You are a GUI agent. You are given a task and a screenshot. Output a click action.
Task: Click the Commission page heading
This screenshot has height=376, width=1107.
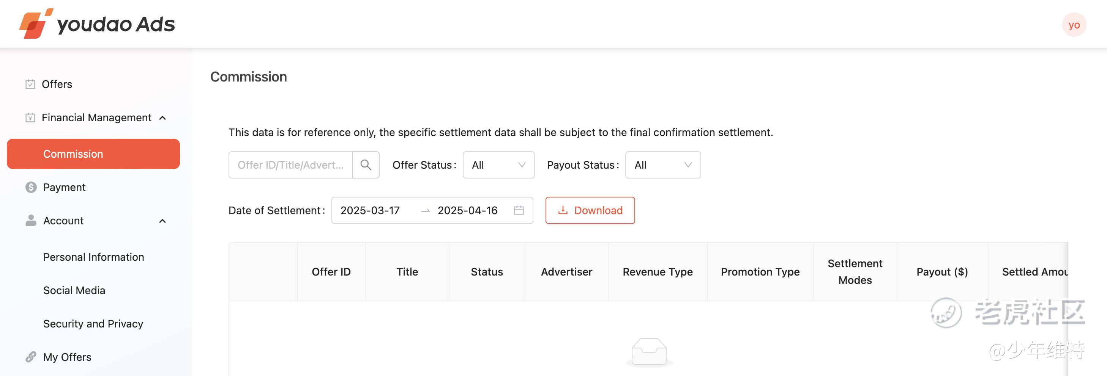(x=248, y=77)
